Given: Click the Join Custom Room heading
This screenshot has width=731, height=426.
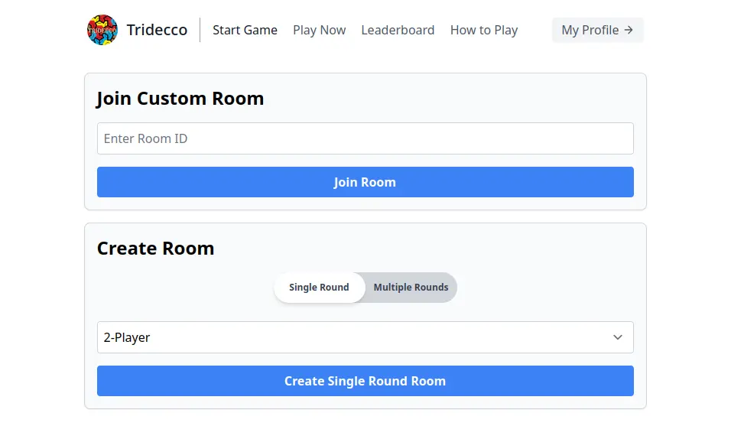Looking at the screenshot, I should pos(180,99).
